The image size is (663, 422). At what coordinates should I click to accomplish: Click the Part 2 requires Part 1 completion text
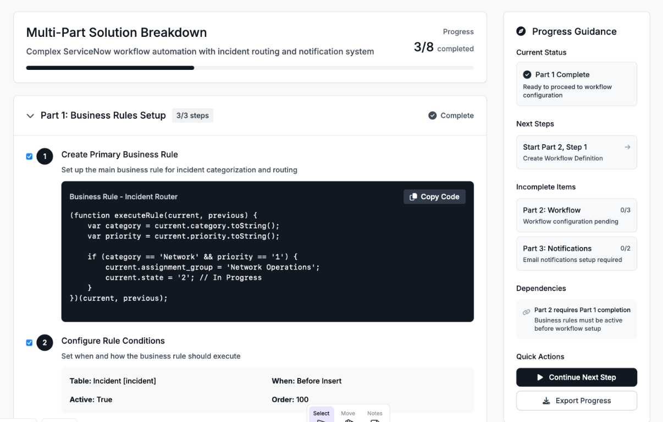pos(582,310)
